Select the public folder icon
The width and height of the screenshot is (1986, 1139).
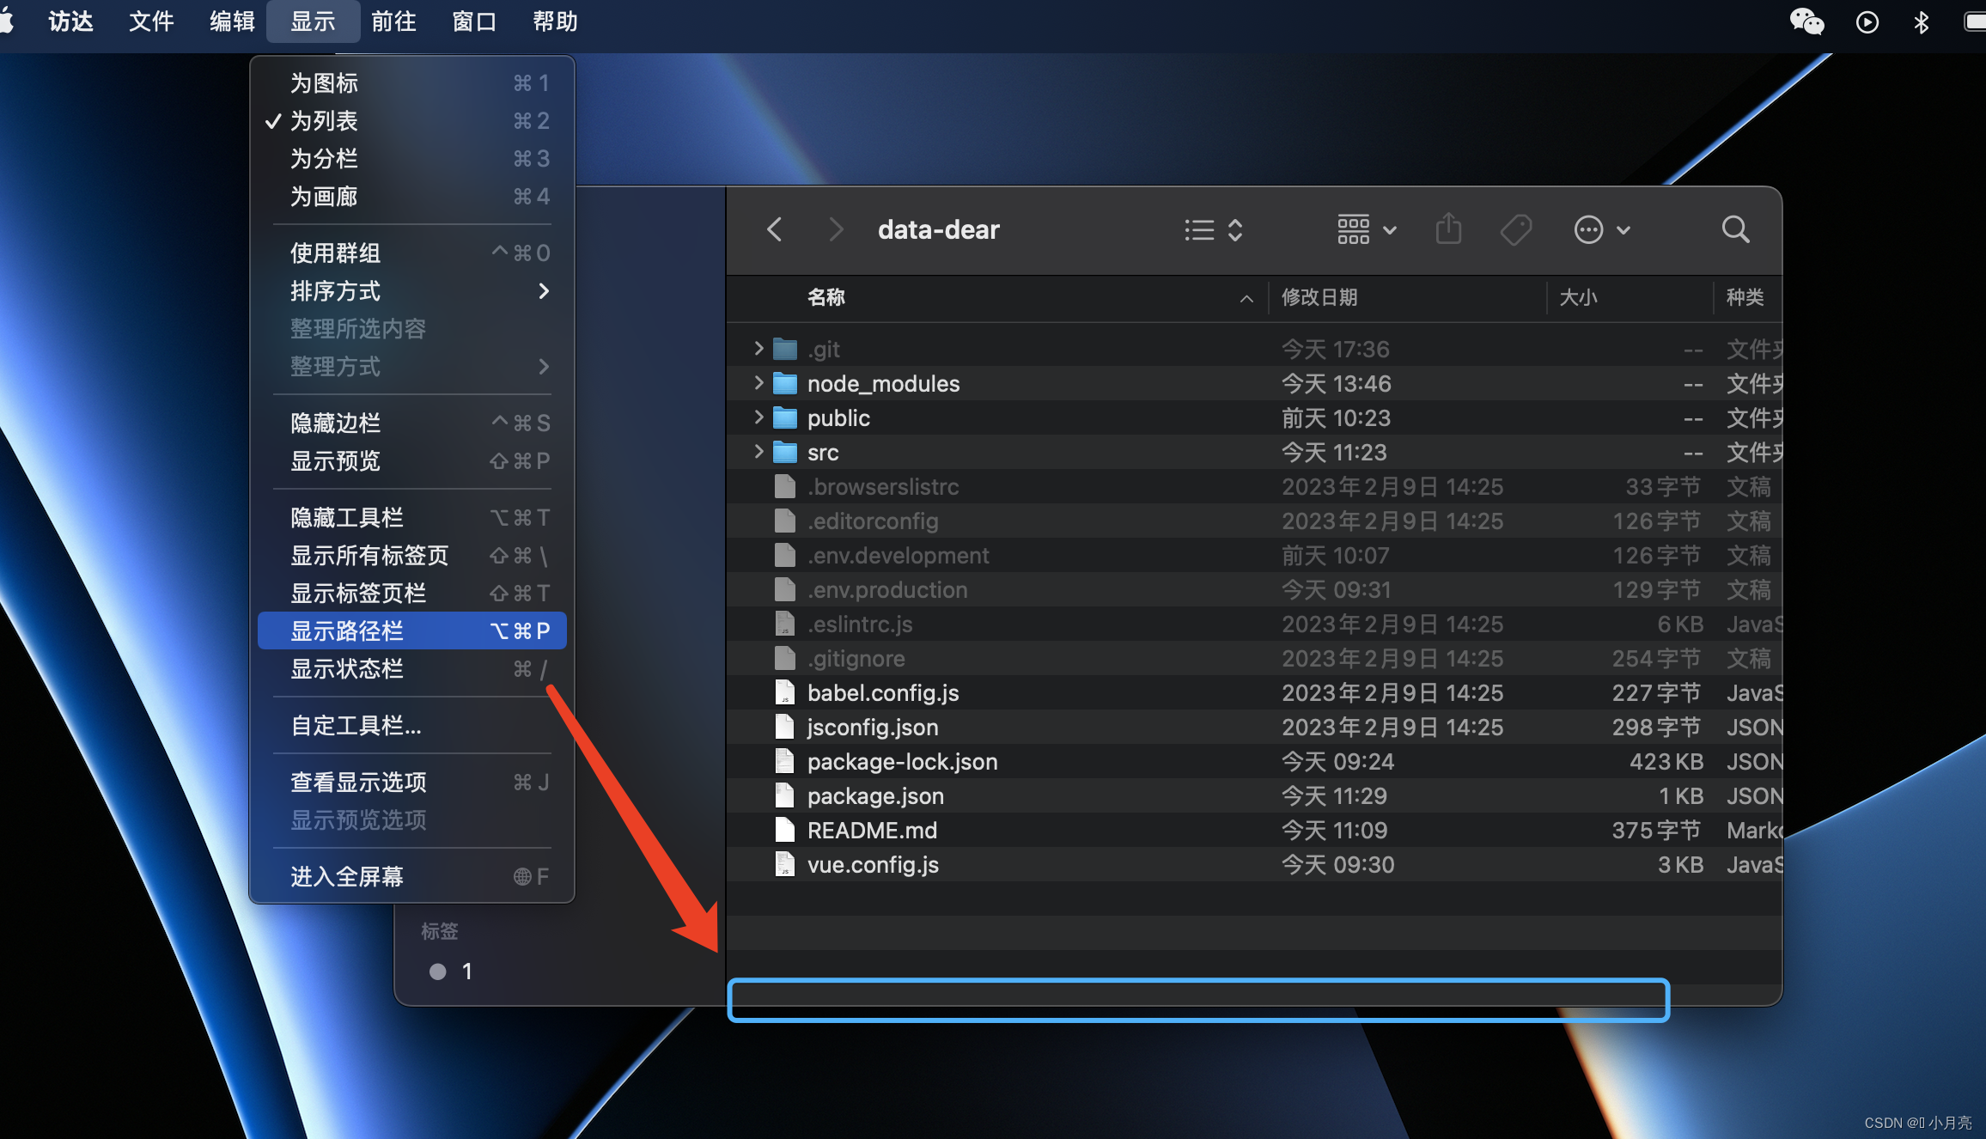click(x=784, y=417)
